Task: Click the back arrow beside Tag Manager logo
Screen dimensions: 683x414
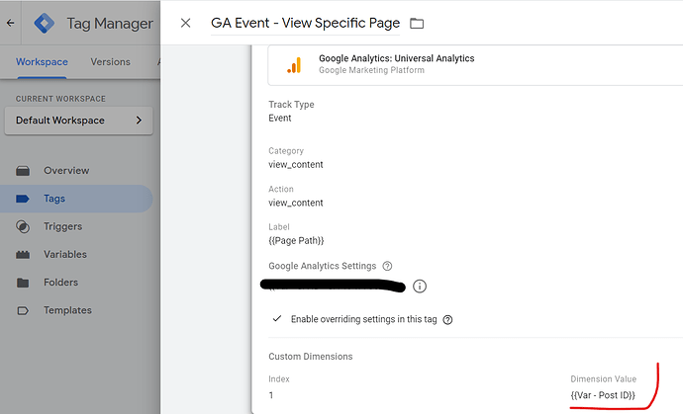Action: coord(10,23)
